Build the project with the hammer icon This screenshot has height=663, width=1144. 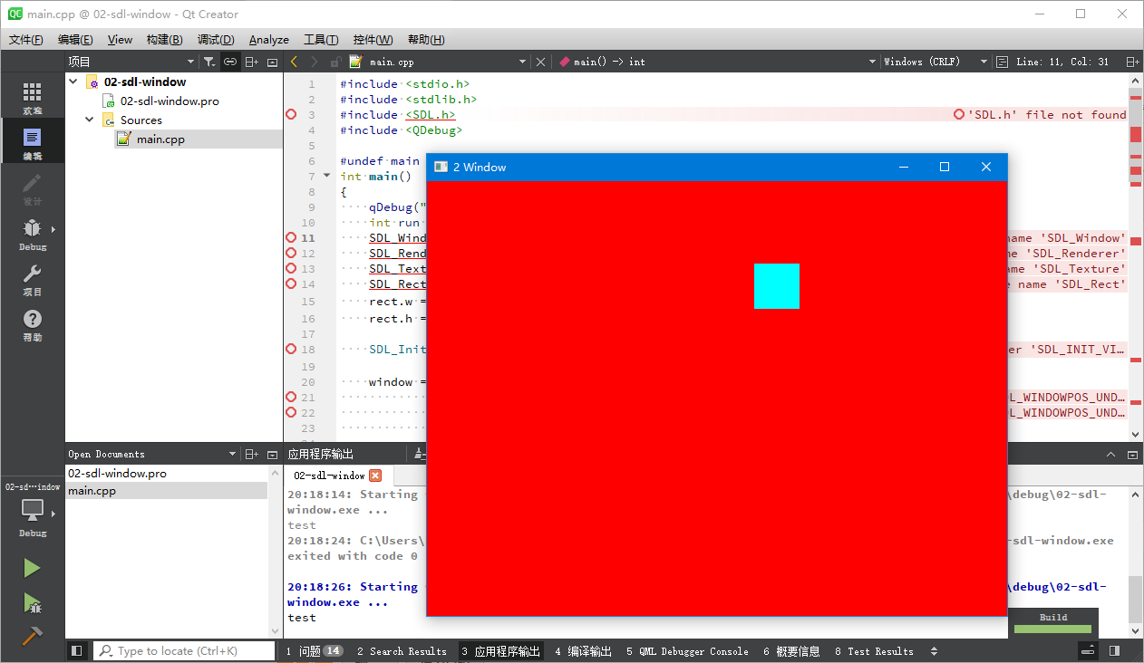32,636
